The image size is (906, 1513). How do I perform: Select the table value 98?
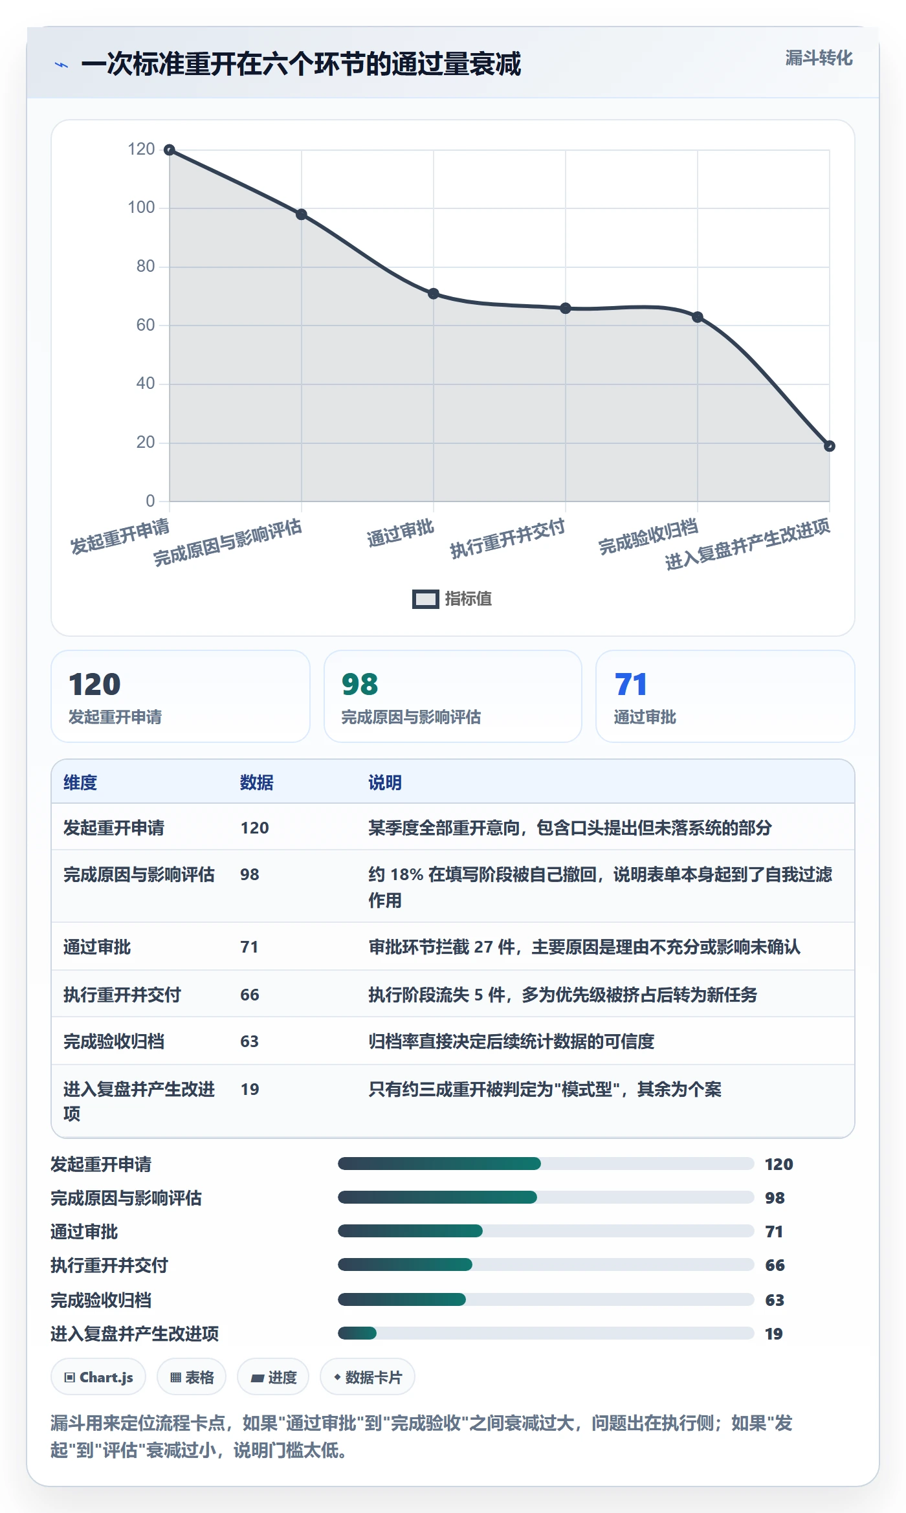click(250, 874)
